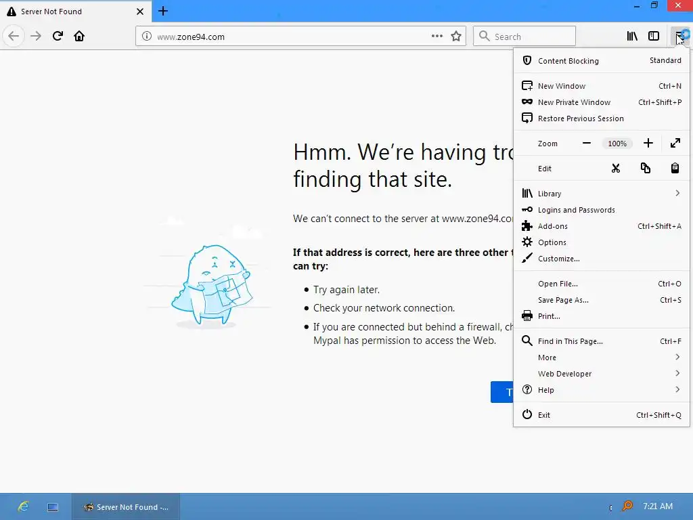The width and height of the screenshot is (693, 520).
Task: Click the confused dinosaur illustration
Action: point(212,286)
